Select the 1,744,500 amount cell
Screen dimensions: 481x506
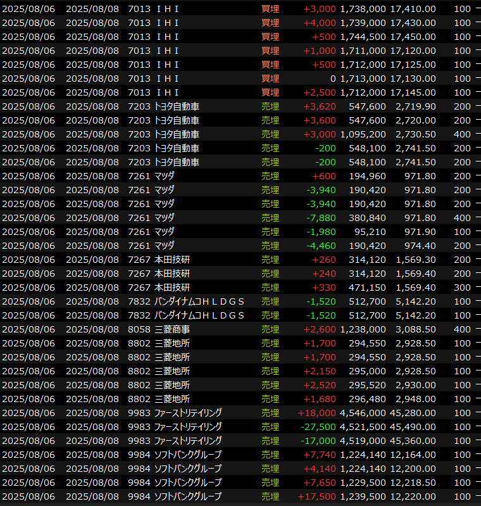coord(363,37)
